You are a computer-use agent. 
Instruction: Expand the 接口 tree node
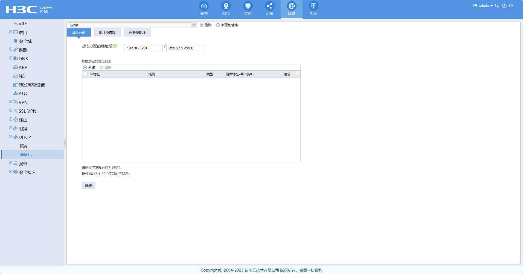[11, 32]
